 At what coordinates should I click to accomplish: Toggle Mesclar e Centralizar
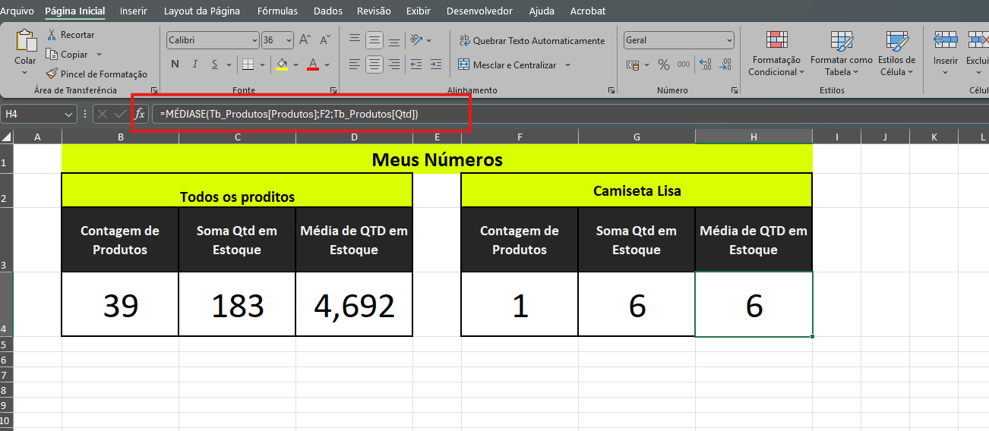tap(508, 65)
